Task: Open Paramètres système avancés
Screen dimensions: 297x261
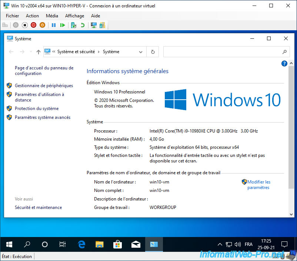Action: point(42,117)
